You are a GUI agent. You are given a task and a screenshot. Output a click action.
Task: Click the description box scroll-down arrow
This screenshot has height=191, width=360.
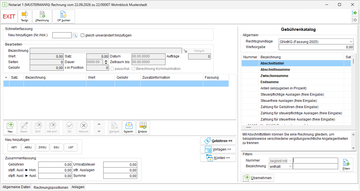click(353, 148)
